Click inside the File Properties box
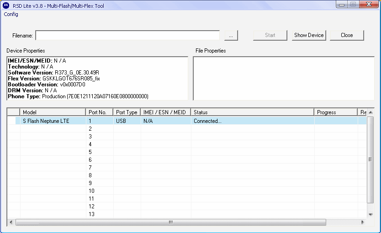The image size is (381, 233). point(284,79)
